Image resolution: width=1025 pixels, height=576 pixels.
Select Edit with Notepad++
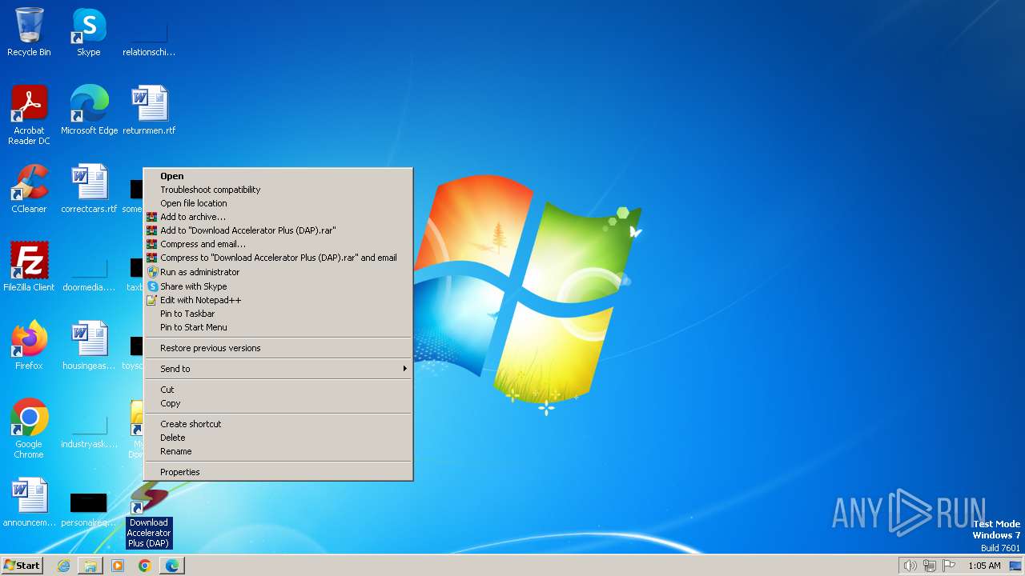click(x=278, y=300)
